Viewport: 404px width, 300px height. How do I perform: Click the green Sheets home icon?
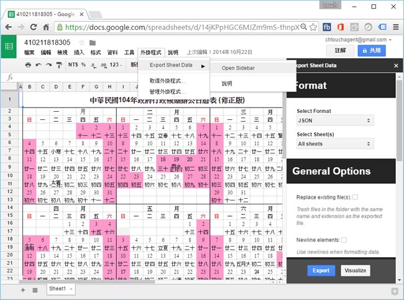click(x=9, y=47)
